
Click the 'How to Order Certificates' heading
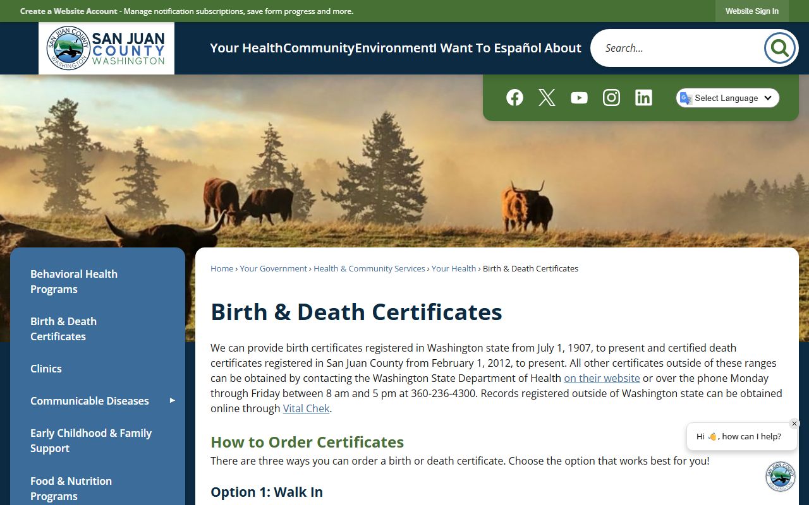307,442
